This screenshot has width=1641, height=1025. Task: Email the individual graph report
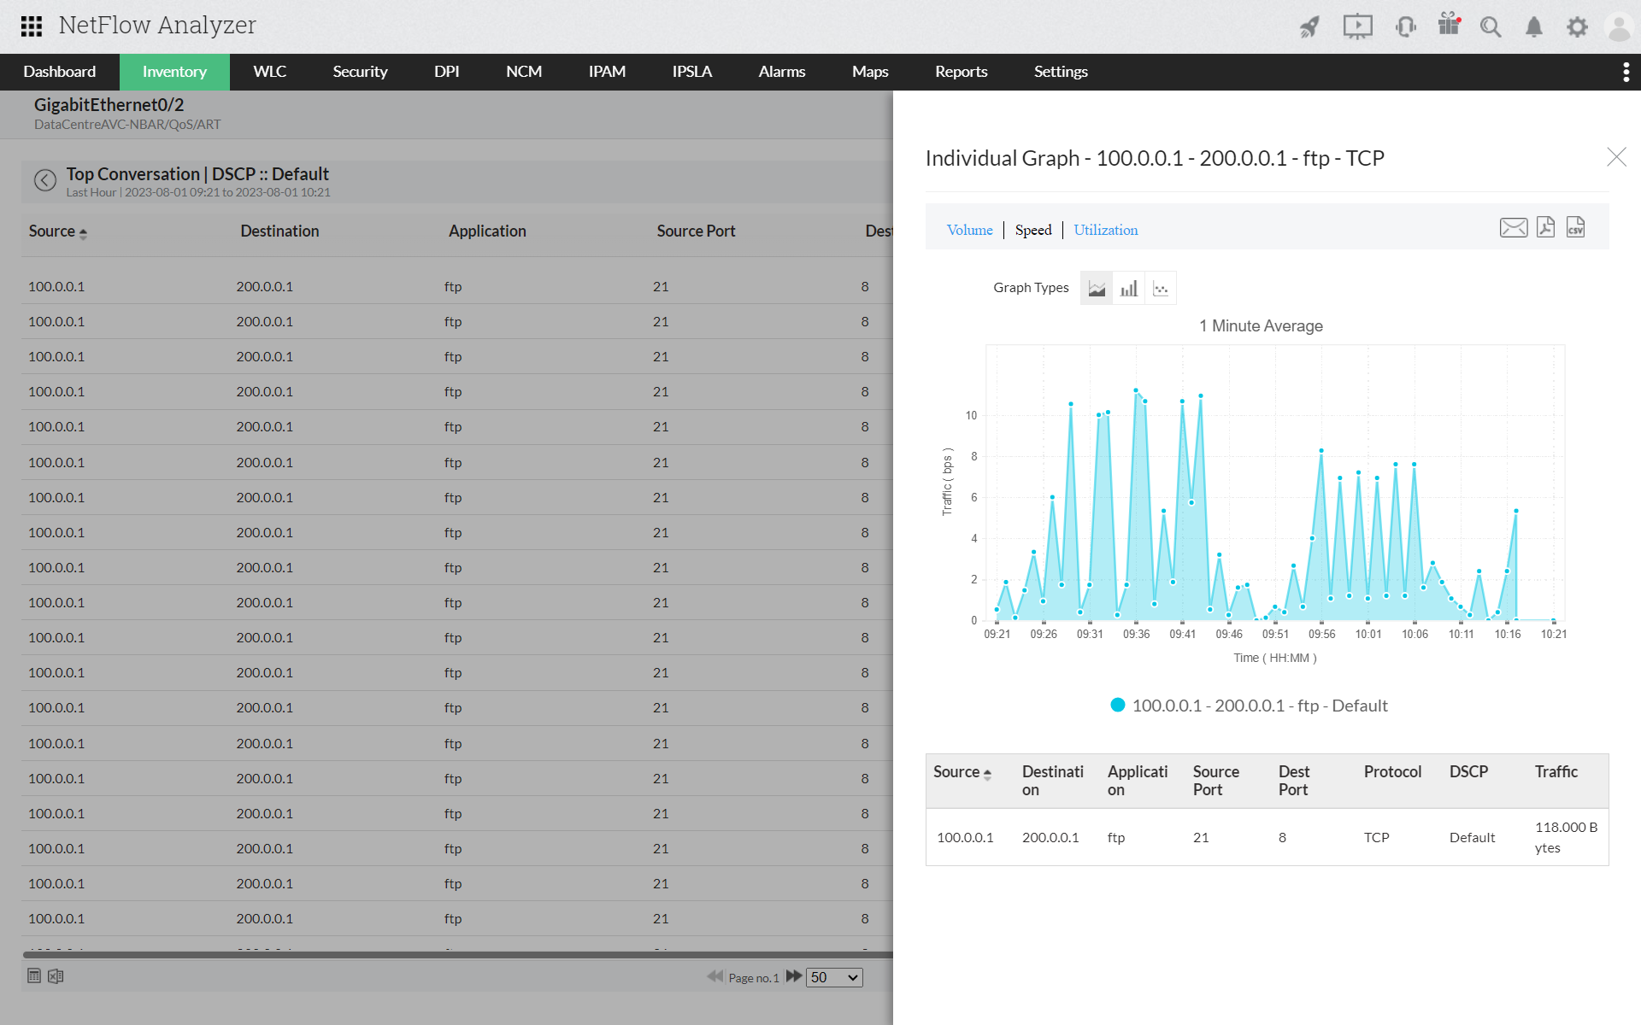[1513, 227]
